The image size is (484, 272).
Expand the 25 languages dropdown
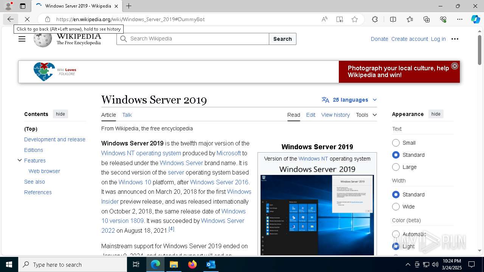349,100
